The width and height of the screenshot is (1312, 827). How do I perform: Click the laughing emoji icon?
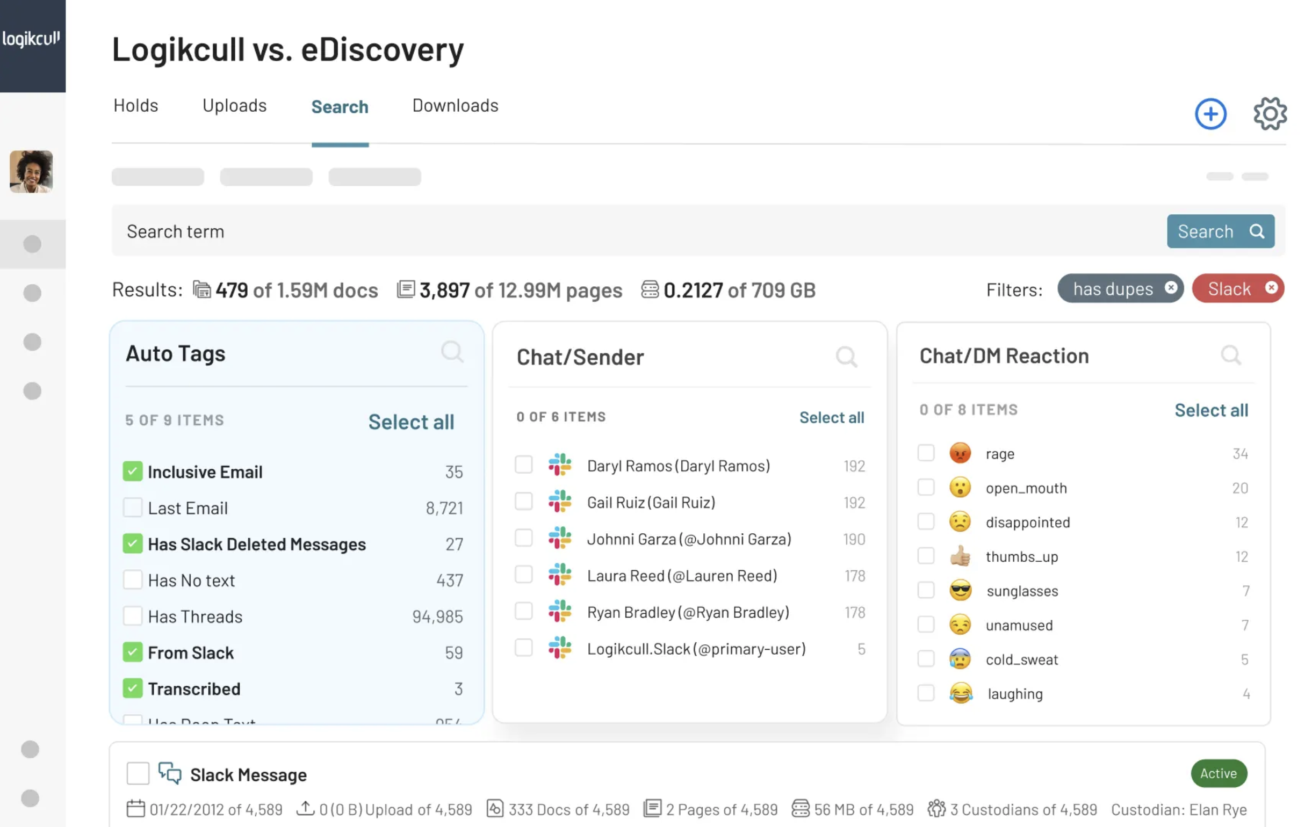pyautogui.click(x=961, y=693)
